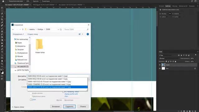
Task: Select the Crop tool
Action: (x=2, y=20)
